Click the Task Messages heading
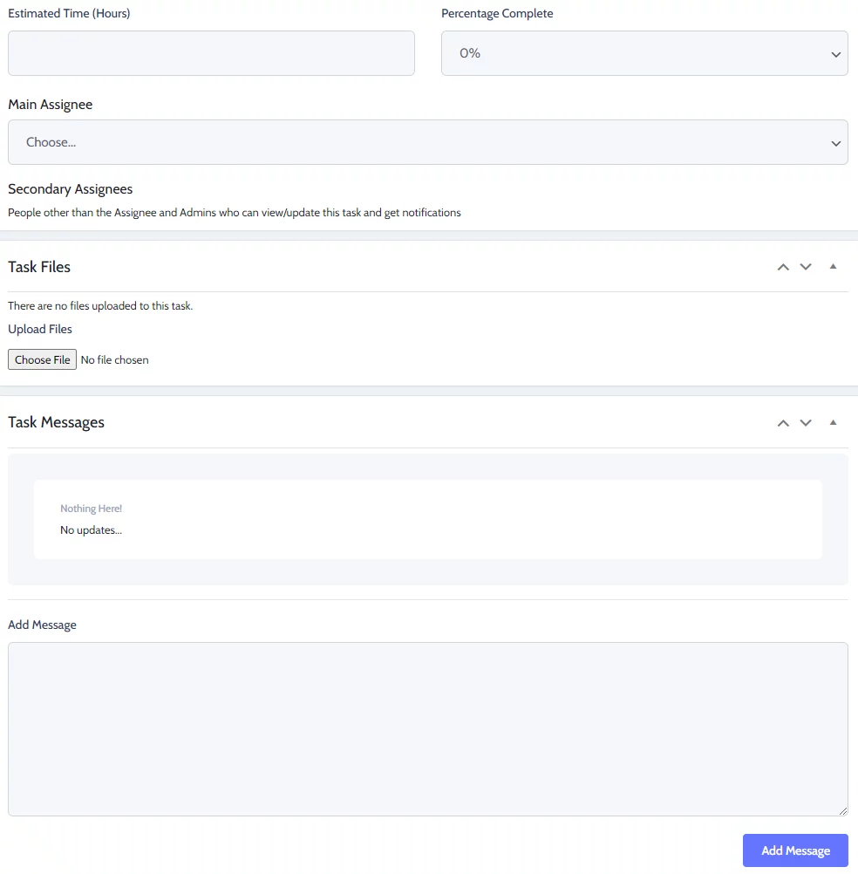Screen dimensions: 858x874 click(57, 422)
